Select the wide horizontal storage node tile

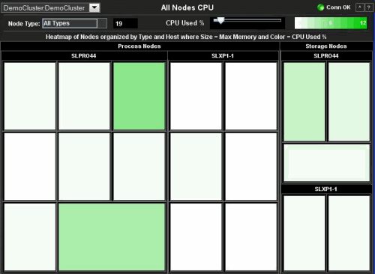pos(327,162)
